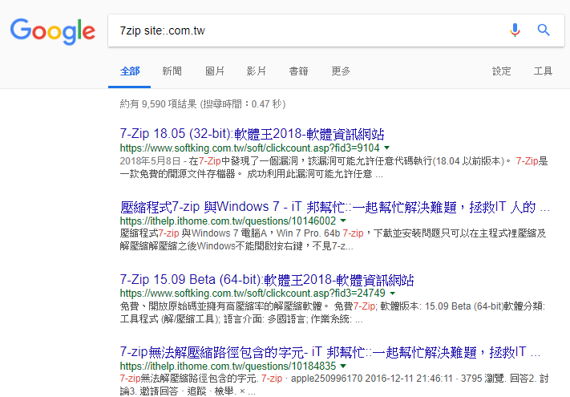Open the 更多 menu
570x397 pixels.
coord(341,71)
